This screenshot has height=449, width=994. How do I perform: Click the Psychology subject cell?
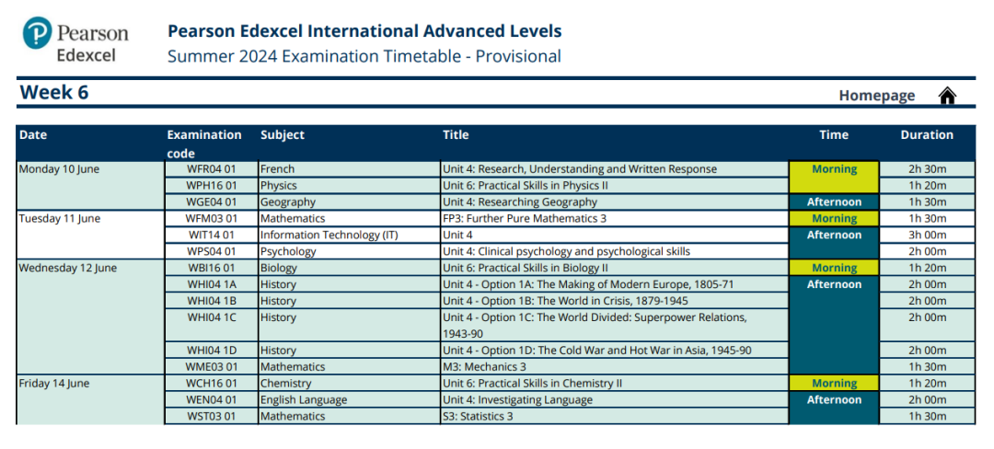(350, 251)
